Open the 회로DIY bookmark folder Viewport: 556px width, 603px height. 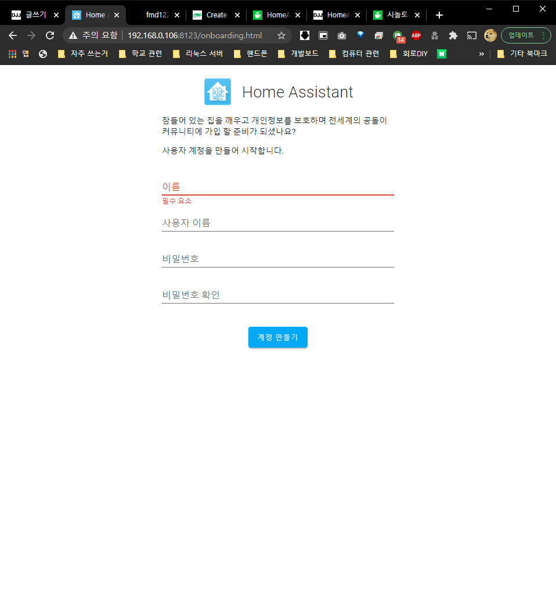(x=409, y=54)
